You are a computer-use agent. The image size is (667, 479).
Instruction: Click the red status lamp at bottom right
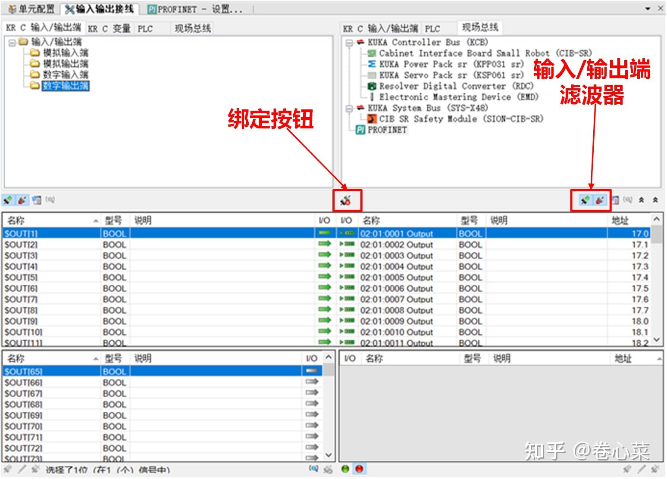click(359, 470)
